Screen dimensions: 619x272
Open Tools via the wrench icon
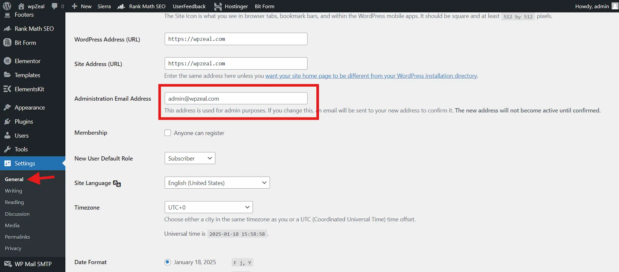(7, 149)
